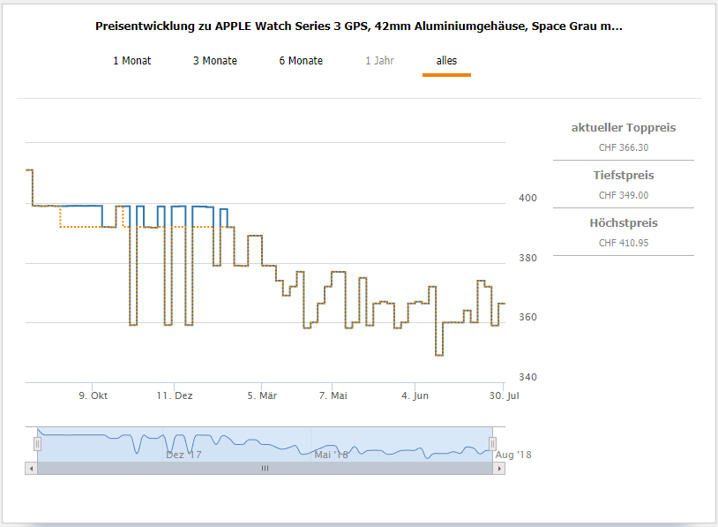
Task: Activate the "alles" range tab
Action: click(446, 61)
